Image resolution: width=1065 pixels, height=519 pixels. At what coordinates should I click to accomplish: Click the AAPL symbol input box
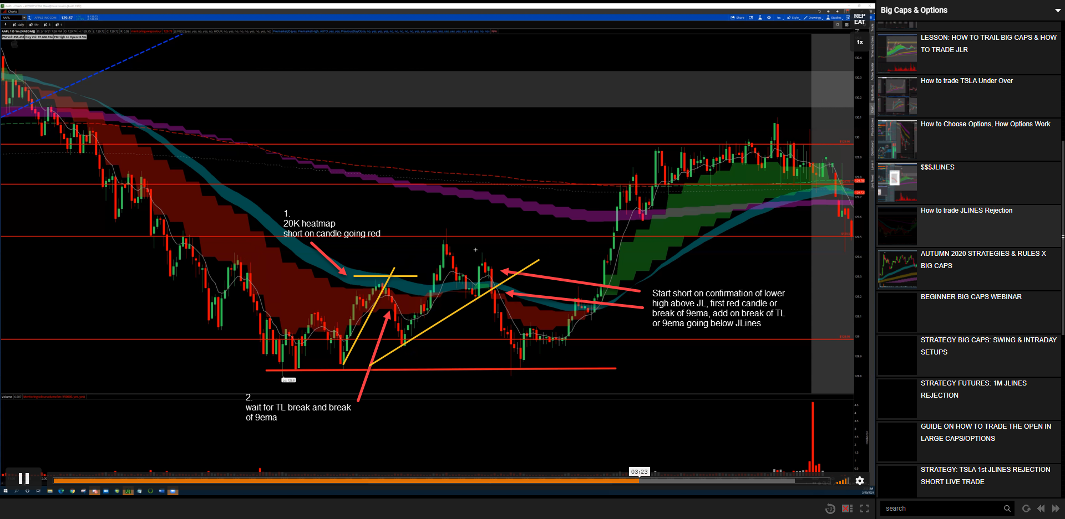tap(12, 18)
